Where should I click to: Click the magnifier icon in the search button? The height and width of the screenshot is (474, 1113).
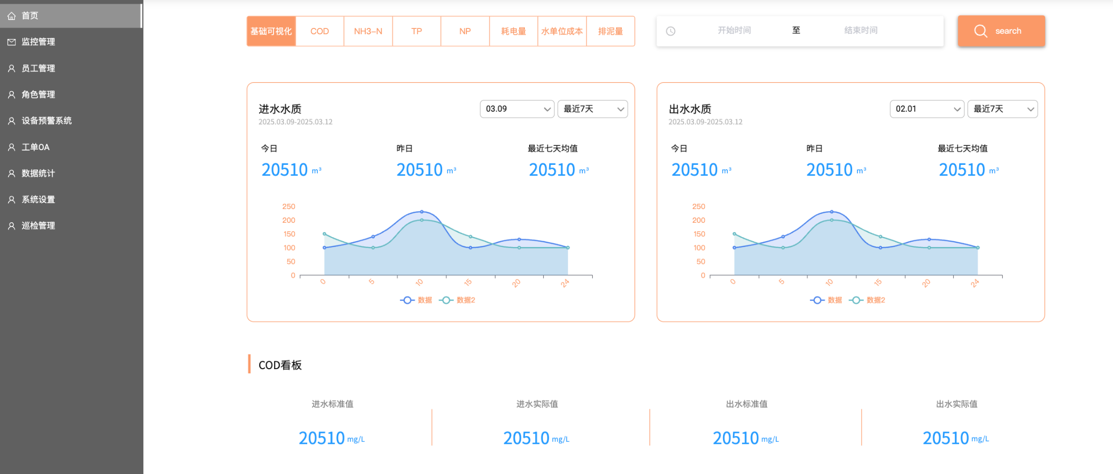pos(980,31)
